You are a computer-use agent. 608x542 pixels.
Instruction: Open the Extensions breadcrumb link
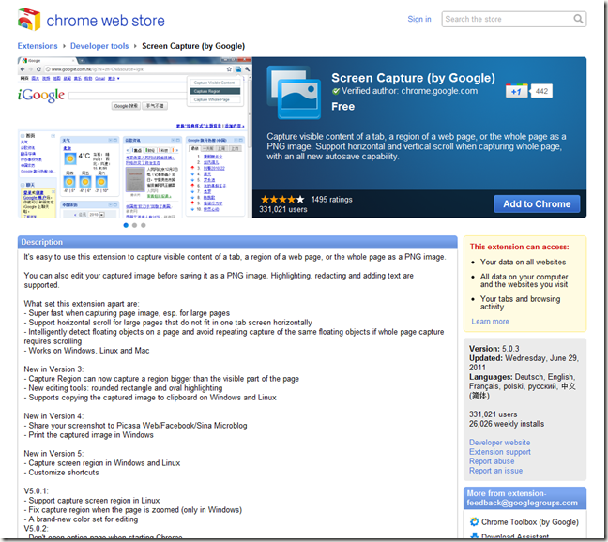[x=38, y=46]
